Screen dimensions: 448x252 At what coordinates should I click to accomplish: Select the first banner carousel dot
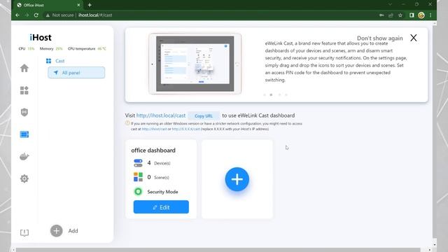click(265, 95)
